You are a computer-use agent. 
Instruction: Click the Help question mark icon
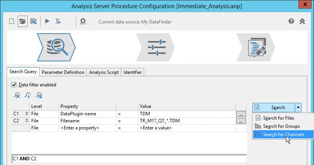coord(291,22)
